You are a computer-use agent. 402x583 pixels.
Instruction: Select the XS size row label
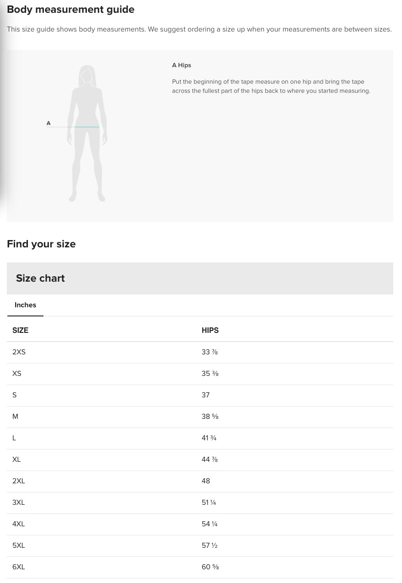(17, 374)
